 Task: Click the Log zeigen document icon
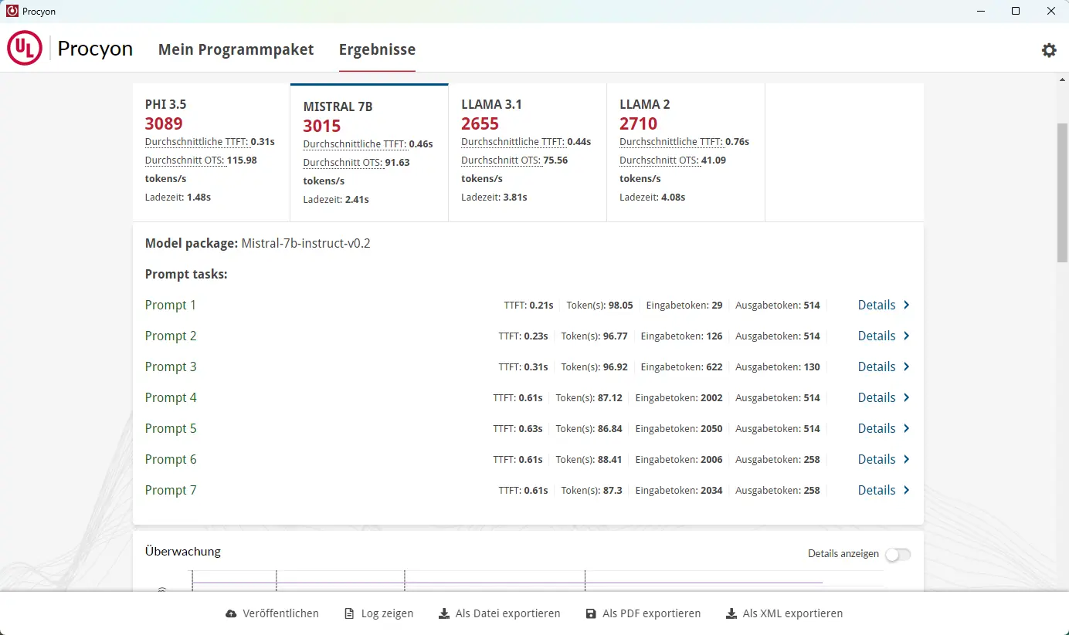pos(349,614)
